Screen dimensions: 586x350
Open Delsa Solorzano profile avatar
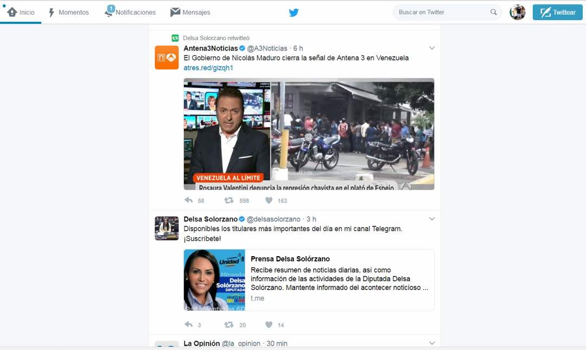(x=167, y=228)
